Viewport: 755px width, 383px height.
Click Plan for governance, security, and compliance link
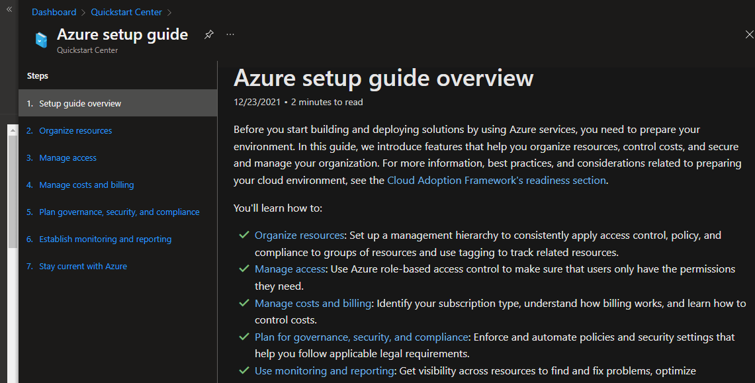pyautogui.click(x=361, y=337)
